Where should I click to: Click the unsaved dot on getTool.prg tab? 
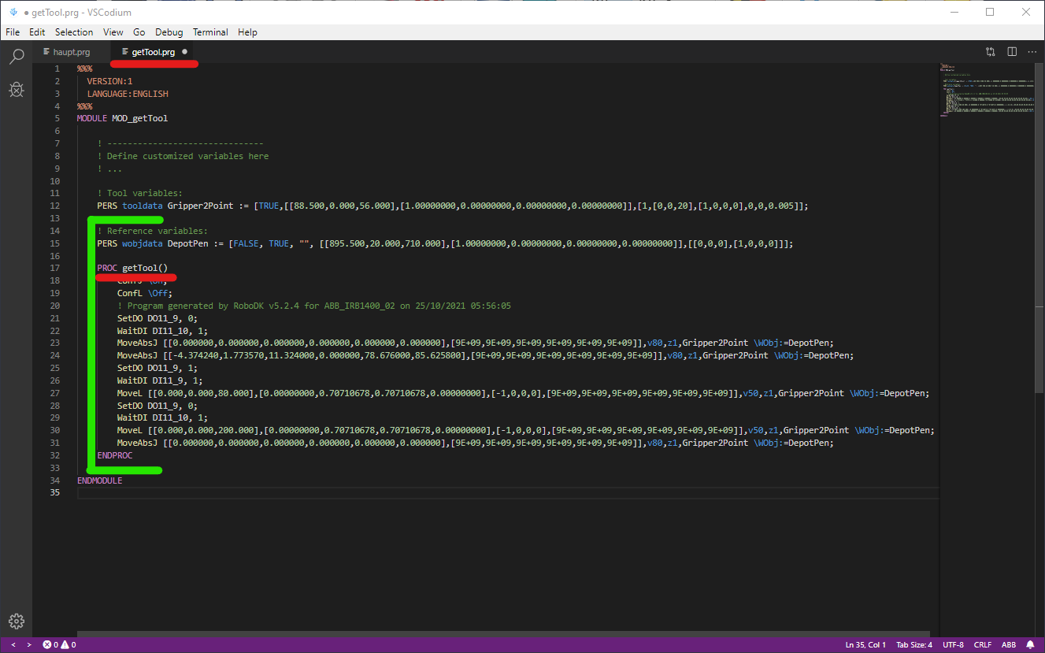tap(185, 52)
